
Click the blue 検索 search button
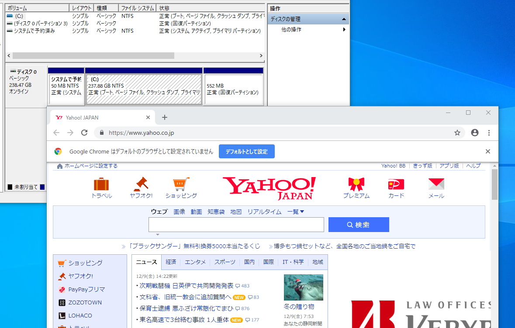(x=359, y=225)
